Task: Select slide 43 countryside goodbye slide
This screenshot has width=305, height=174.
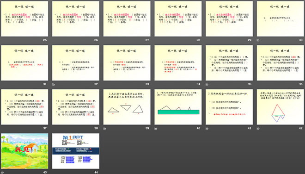Action: (24, 151)
